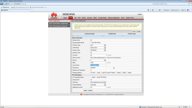Click add to favorites bar icon

pos(12,7)
